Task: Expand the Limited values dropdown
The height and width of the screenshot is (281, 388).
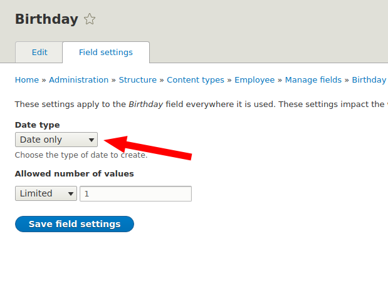Action: [46, 193]
